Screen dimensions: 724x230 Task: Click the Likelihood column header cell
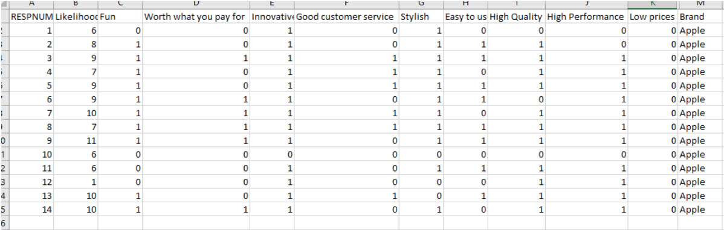(76, 17)
